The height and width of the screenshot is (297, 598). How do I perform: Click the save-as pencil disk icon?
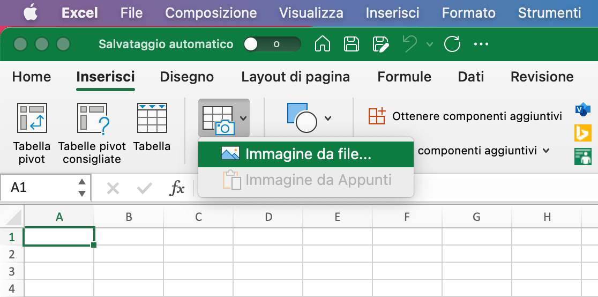point(380,44)
